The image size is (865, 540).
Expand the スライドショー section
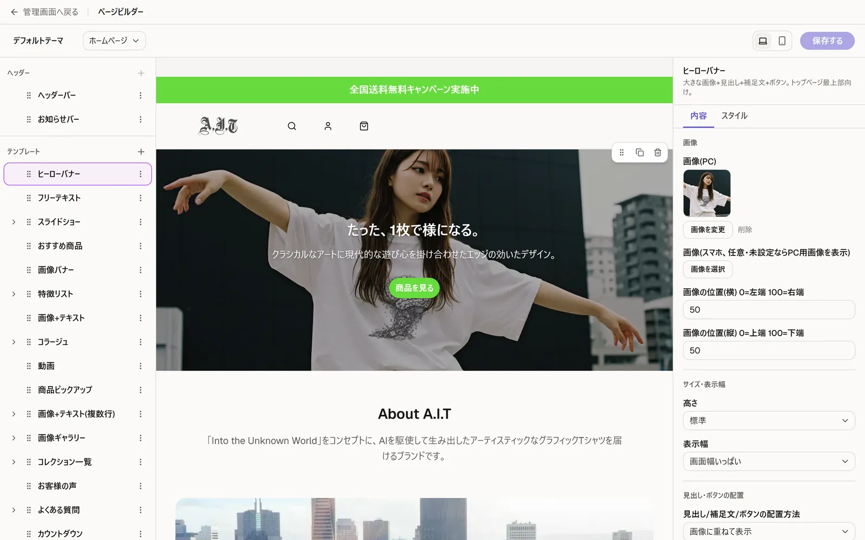14,222
